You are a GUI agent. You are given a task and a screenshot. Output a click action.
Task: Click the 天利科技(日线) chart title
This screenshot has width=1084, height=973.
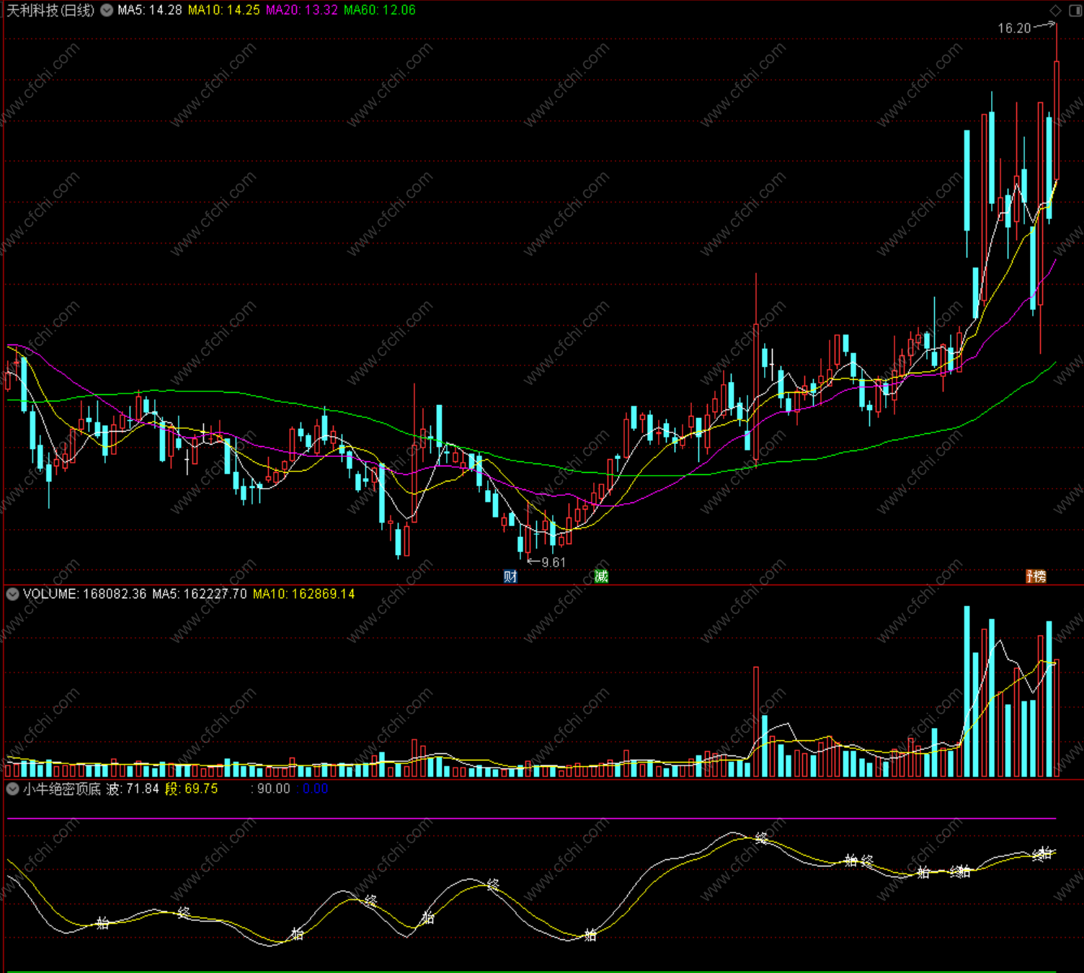50,10
